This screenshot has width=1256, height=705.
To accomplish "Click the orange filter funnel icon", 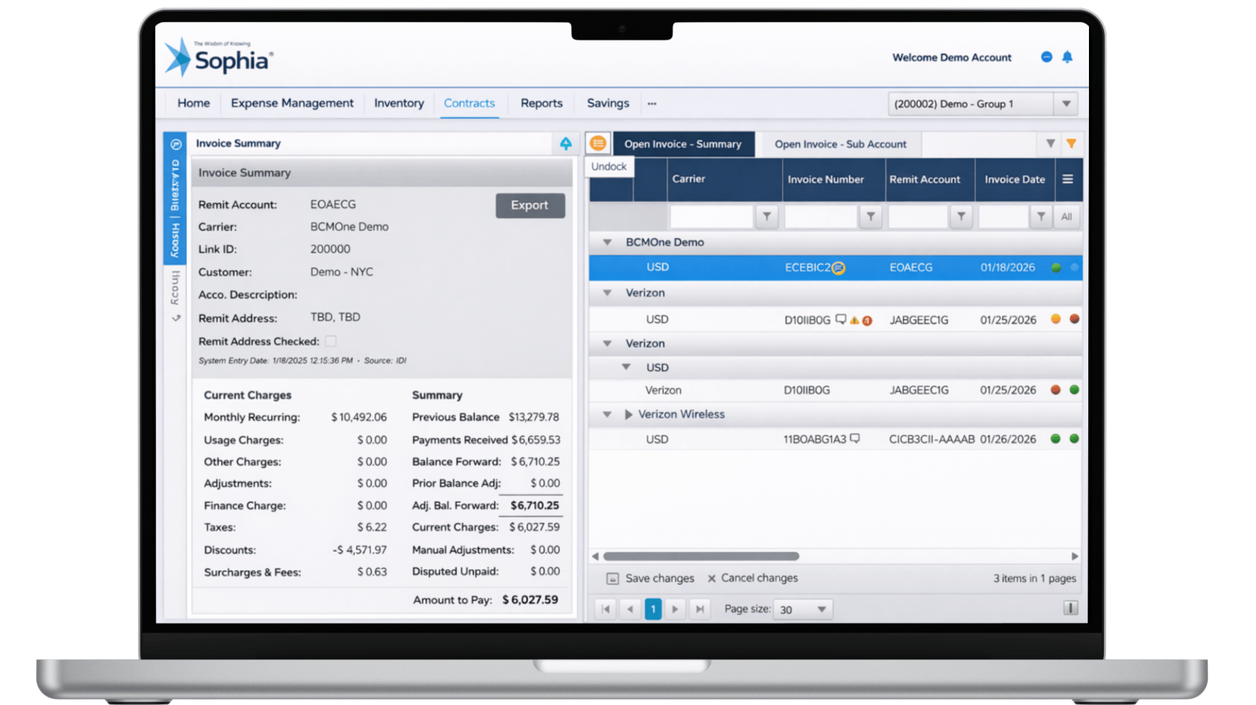I will click(1071, 144).
